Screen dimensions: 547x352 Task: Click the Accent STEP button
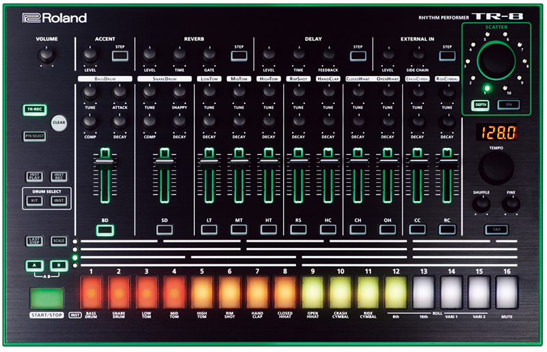click(120, 56)
